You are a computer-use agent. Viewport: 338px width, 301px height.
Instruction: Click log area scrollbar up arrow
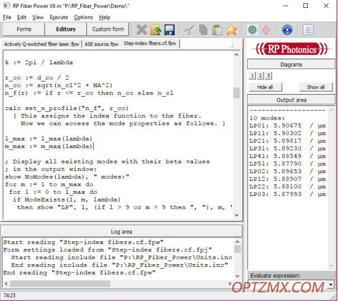[x=238, y=242]
